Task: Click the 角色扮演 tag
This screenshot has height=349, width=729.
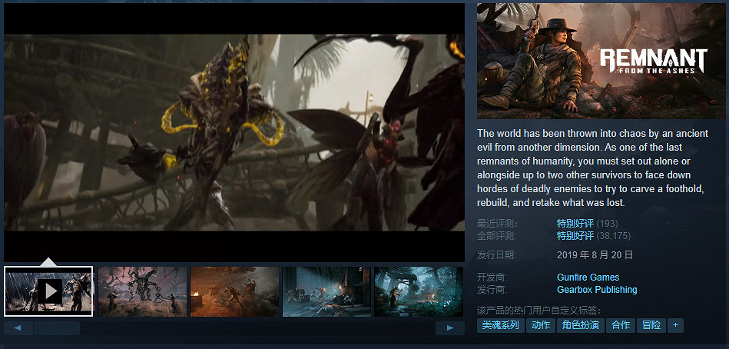Action: [580, 325]
